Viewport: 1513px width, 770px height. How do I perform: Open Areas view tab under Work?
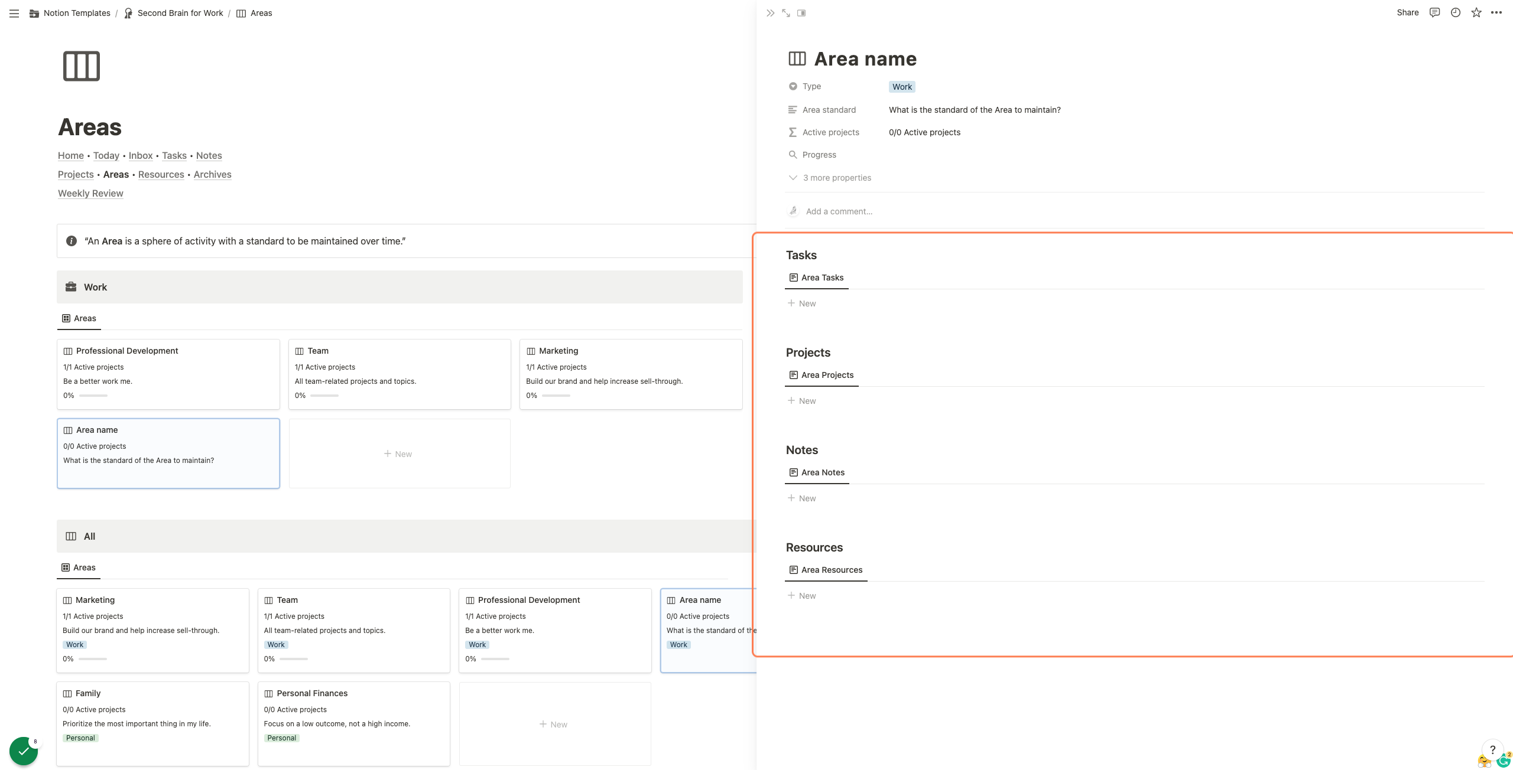(x=79, y=318)
